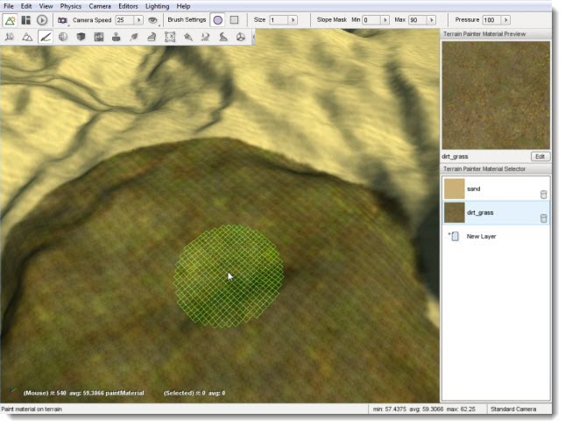
Task: Click the dirt_grass color swatch
Action: [x=454, y=212]
